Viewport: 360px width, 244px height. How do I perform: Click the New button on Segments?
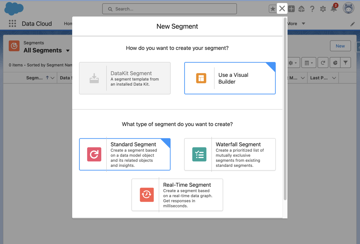[x=340, y=46]
